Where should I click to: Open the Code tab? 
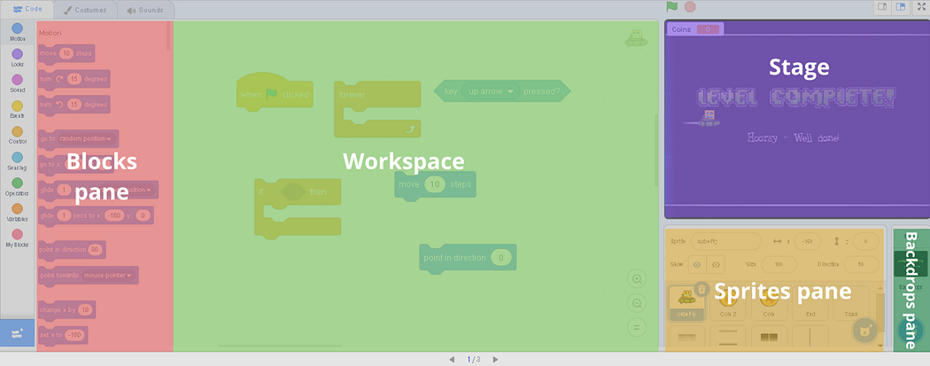27,10
